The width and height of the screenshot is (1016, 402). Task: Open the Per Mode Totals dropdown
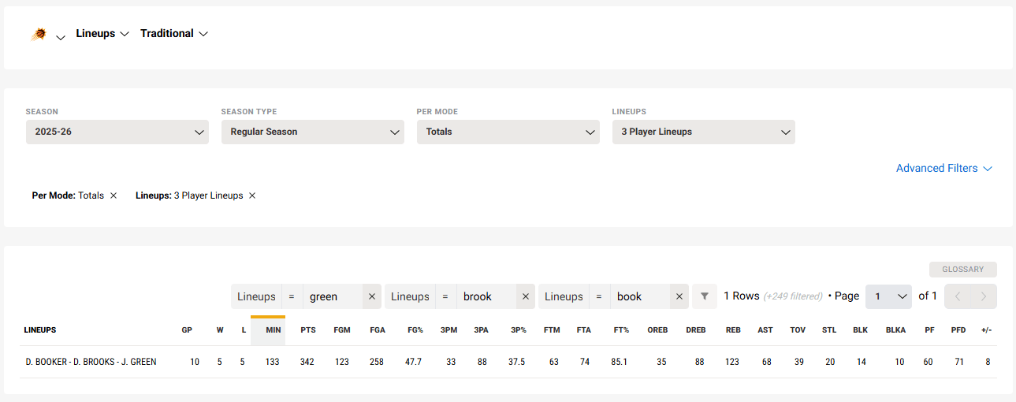coord(508,132)
